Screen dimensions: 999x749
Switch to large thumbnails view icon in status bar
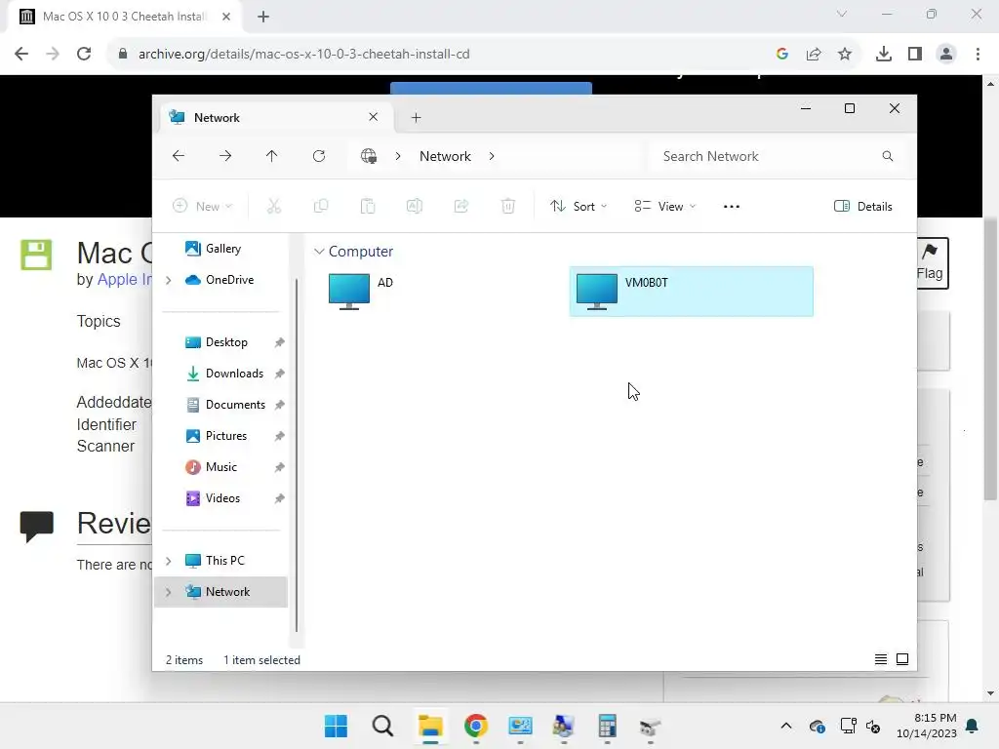[x=902, y=659]
